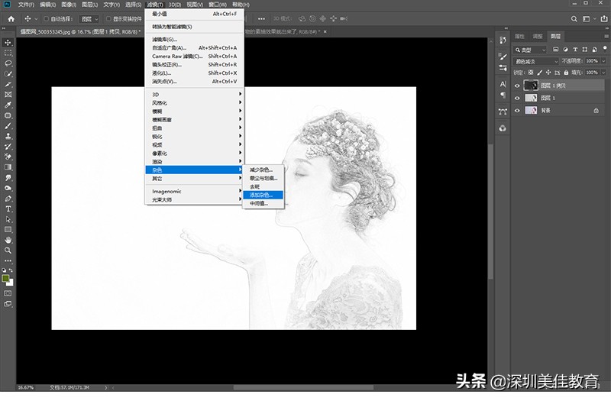
Task: Select the Brush tool in the toolbox
Action: pos(8,126)
